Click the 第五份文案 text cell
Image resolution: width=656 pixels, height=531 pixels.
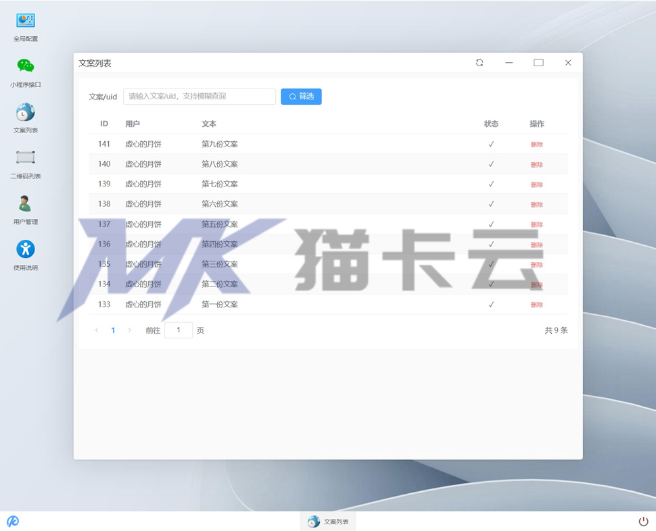[x=220, y=224]
